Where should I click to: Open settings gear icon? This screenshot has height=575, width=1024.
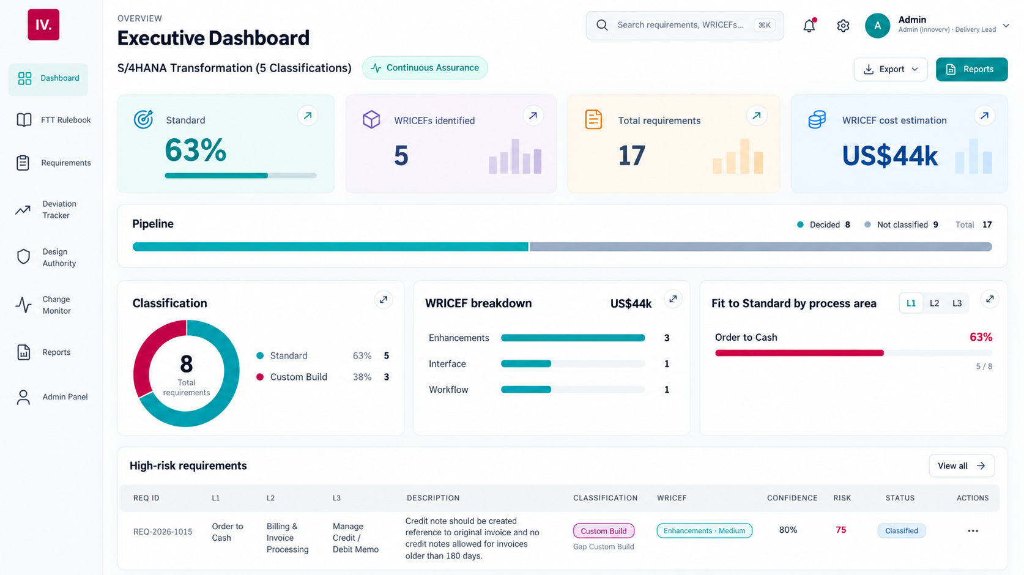[x=843, y=26]
